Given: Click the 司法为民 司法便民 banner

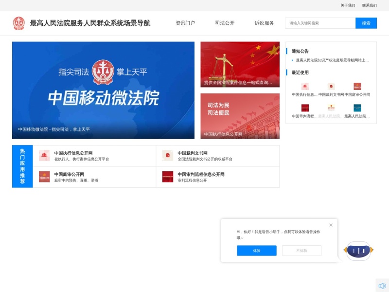Looking at the screenshot, I should pyautogui.click(x=240, y=116).
